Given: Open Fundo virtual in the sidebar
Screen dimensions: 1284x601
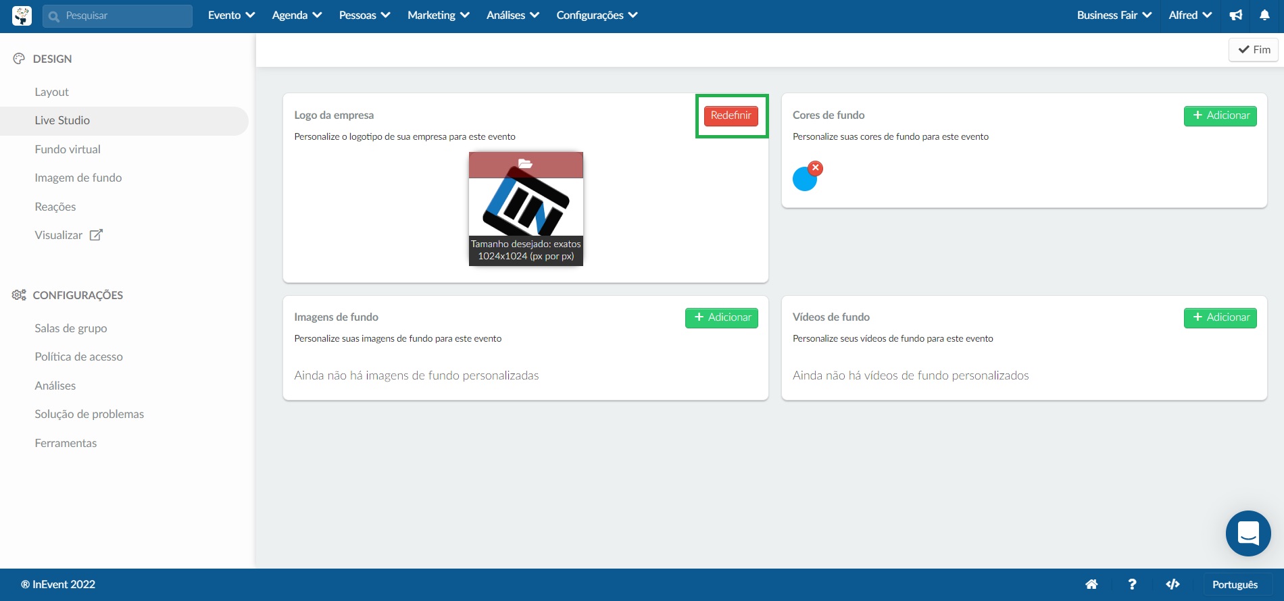Looking at the screenshot, I should point(68,149).
